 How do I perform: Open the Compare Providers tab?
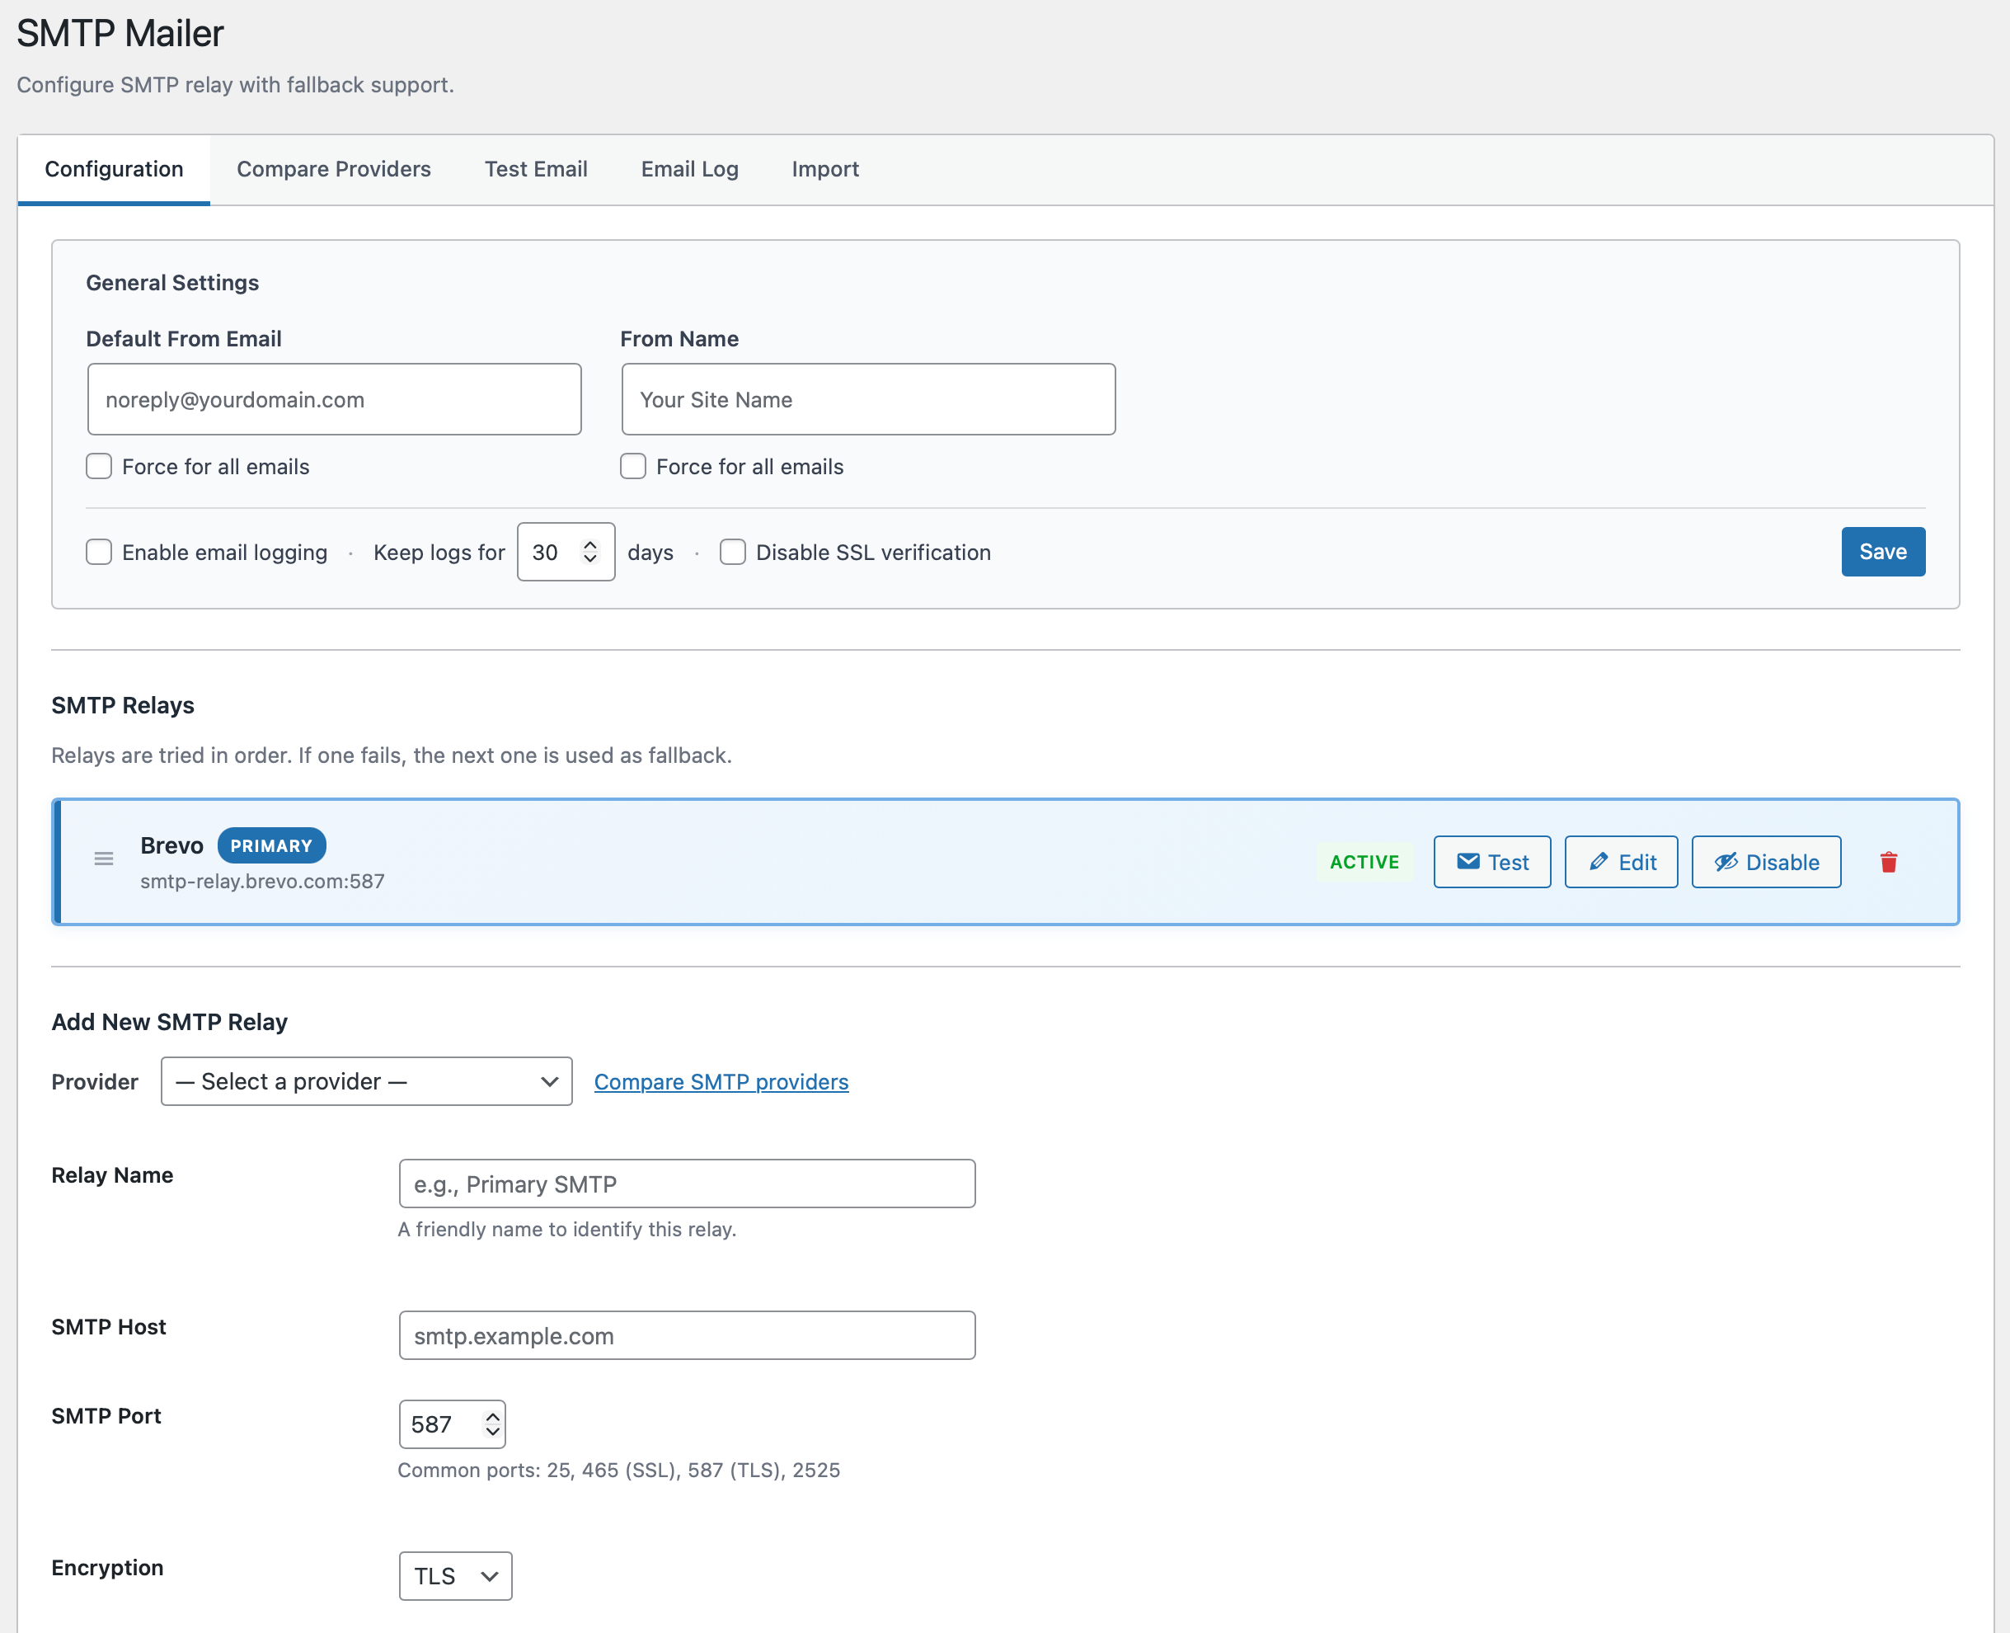point(334,169)
